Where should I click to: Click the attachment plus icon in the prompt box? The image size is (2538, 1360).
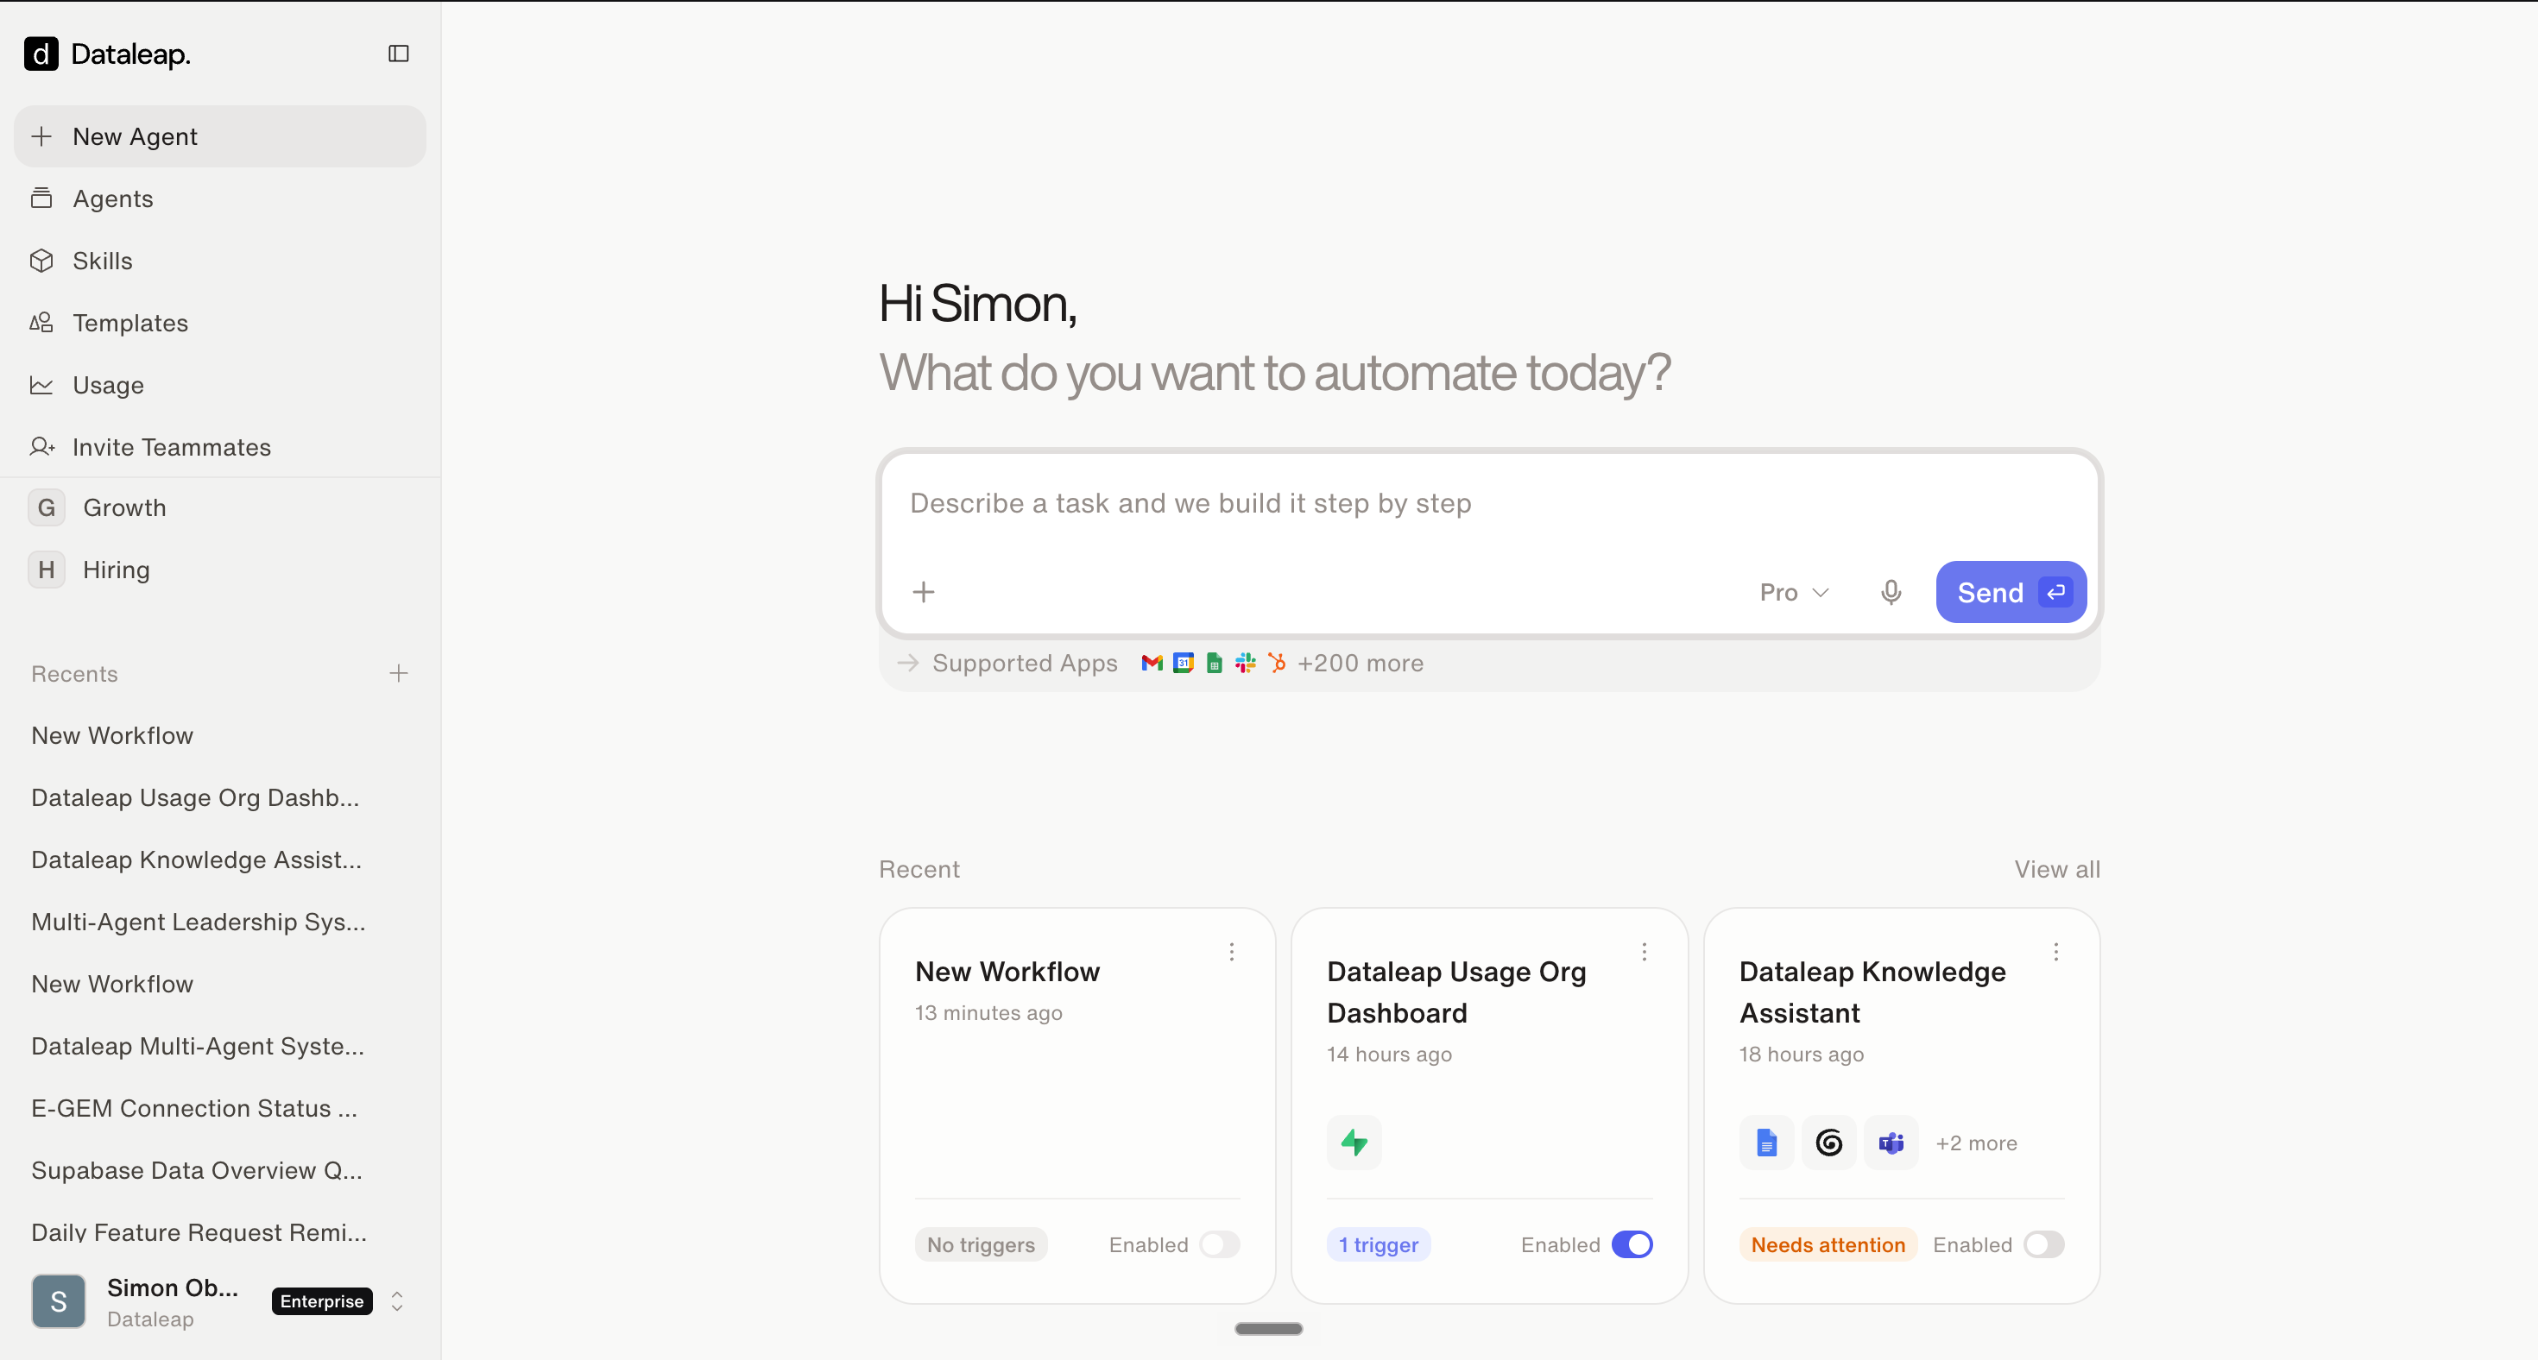point(923,592)
